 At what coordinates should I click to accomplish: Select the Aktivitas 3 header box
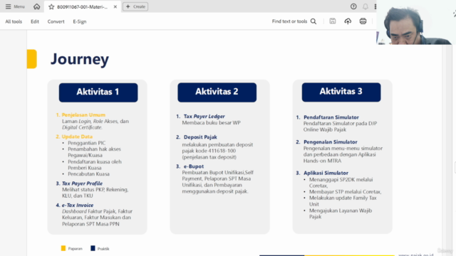point(341,92)
